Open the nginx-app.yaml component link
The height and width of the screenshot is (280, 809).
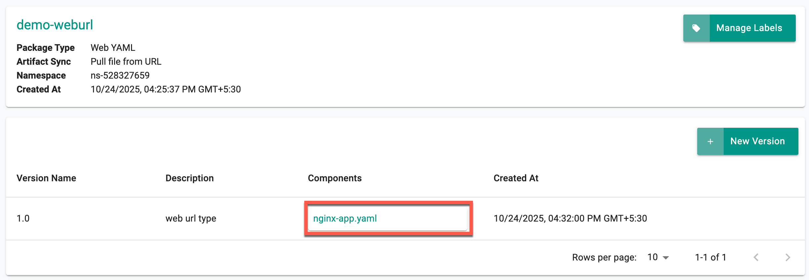(x=345, y=218)
